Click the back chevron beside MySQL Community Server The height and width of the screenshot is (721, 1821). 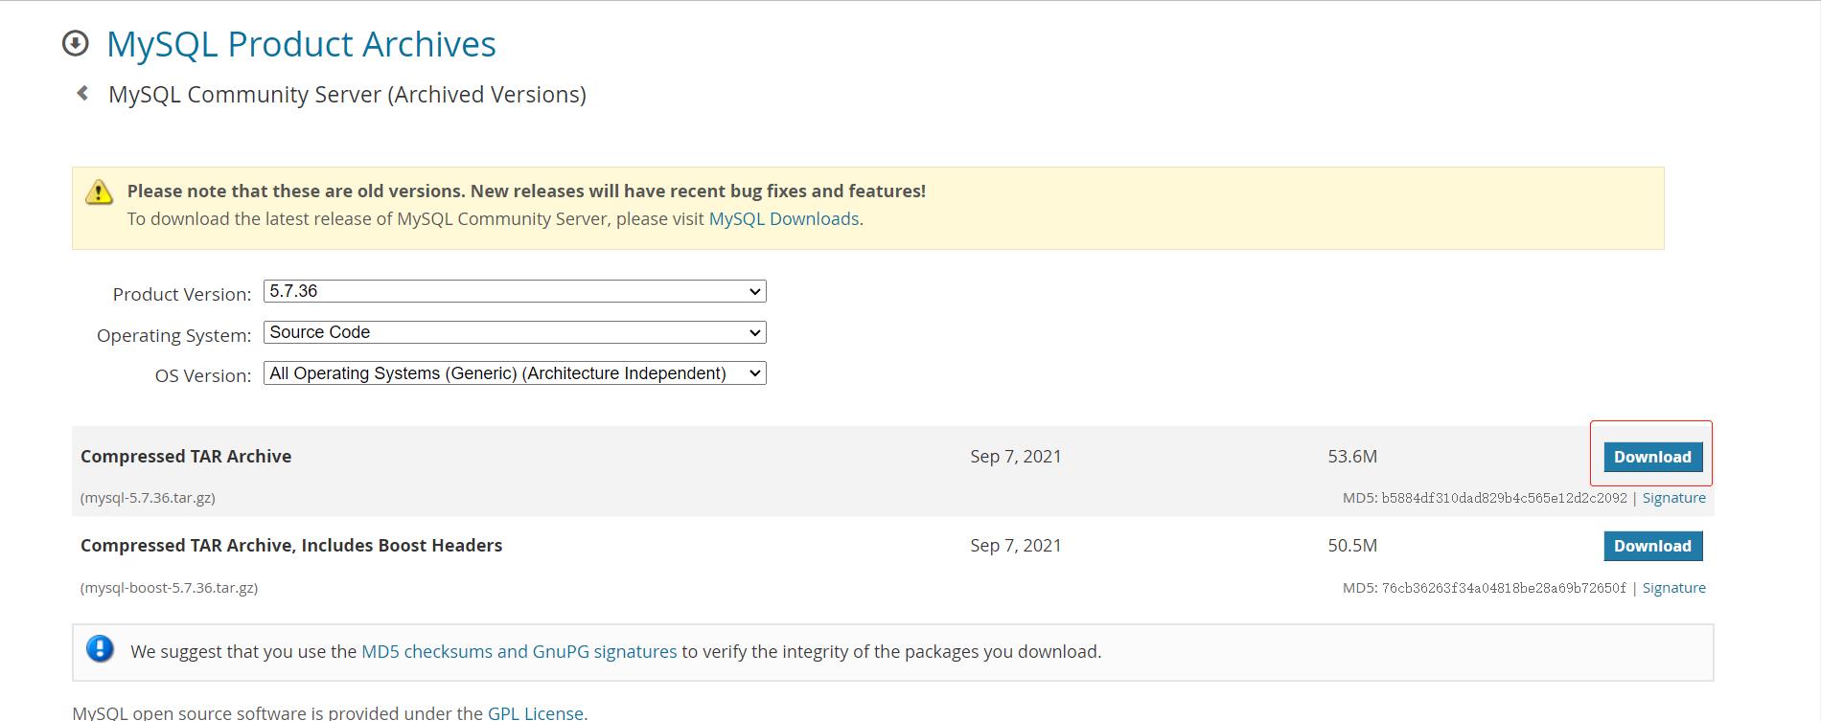point(82,93)
